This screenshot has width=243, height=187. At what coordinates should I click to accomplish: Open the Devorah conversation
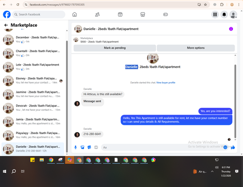pyautogui.click(x=33, y=108)
